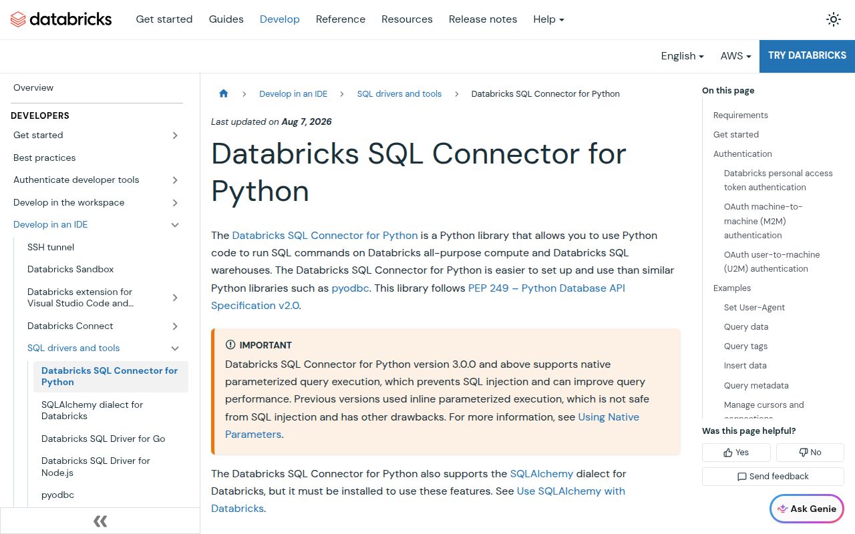The width and height of the screenshot is (855, 534).
Task: Collapse the Develop in an IDE chevron
Action: coord(175,225)
